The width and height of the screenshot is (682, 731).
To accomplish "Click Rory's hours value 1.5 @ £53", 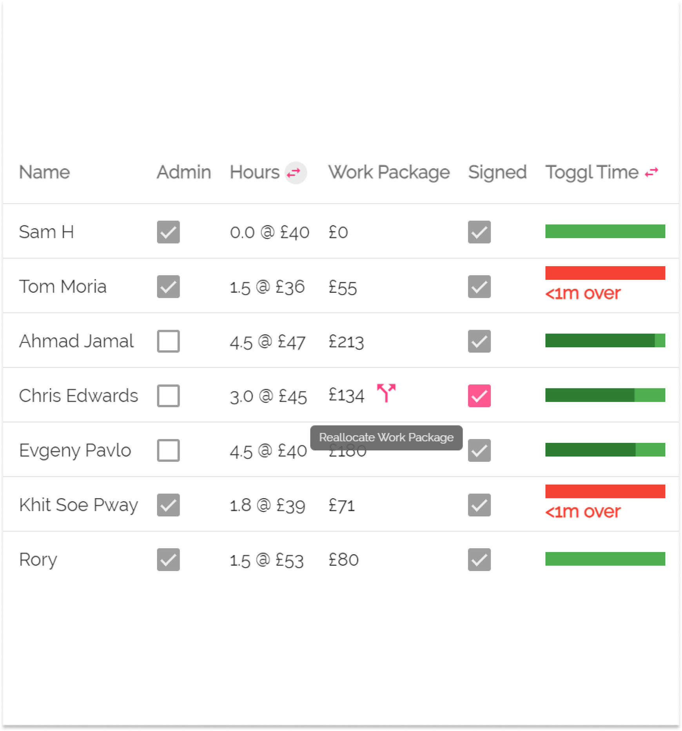I will [267, 560].
